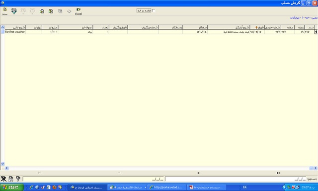Sort by the تاریخ date column header

257,27
